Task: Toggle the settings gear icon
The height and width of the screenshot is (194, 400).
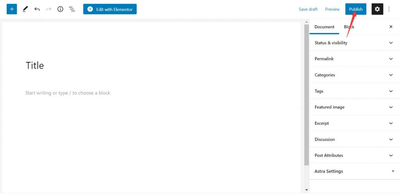Action: tap(377, 9)
